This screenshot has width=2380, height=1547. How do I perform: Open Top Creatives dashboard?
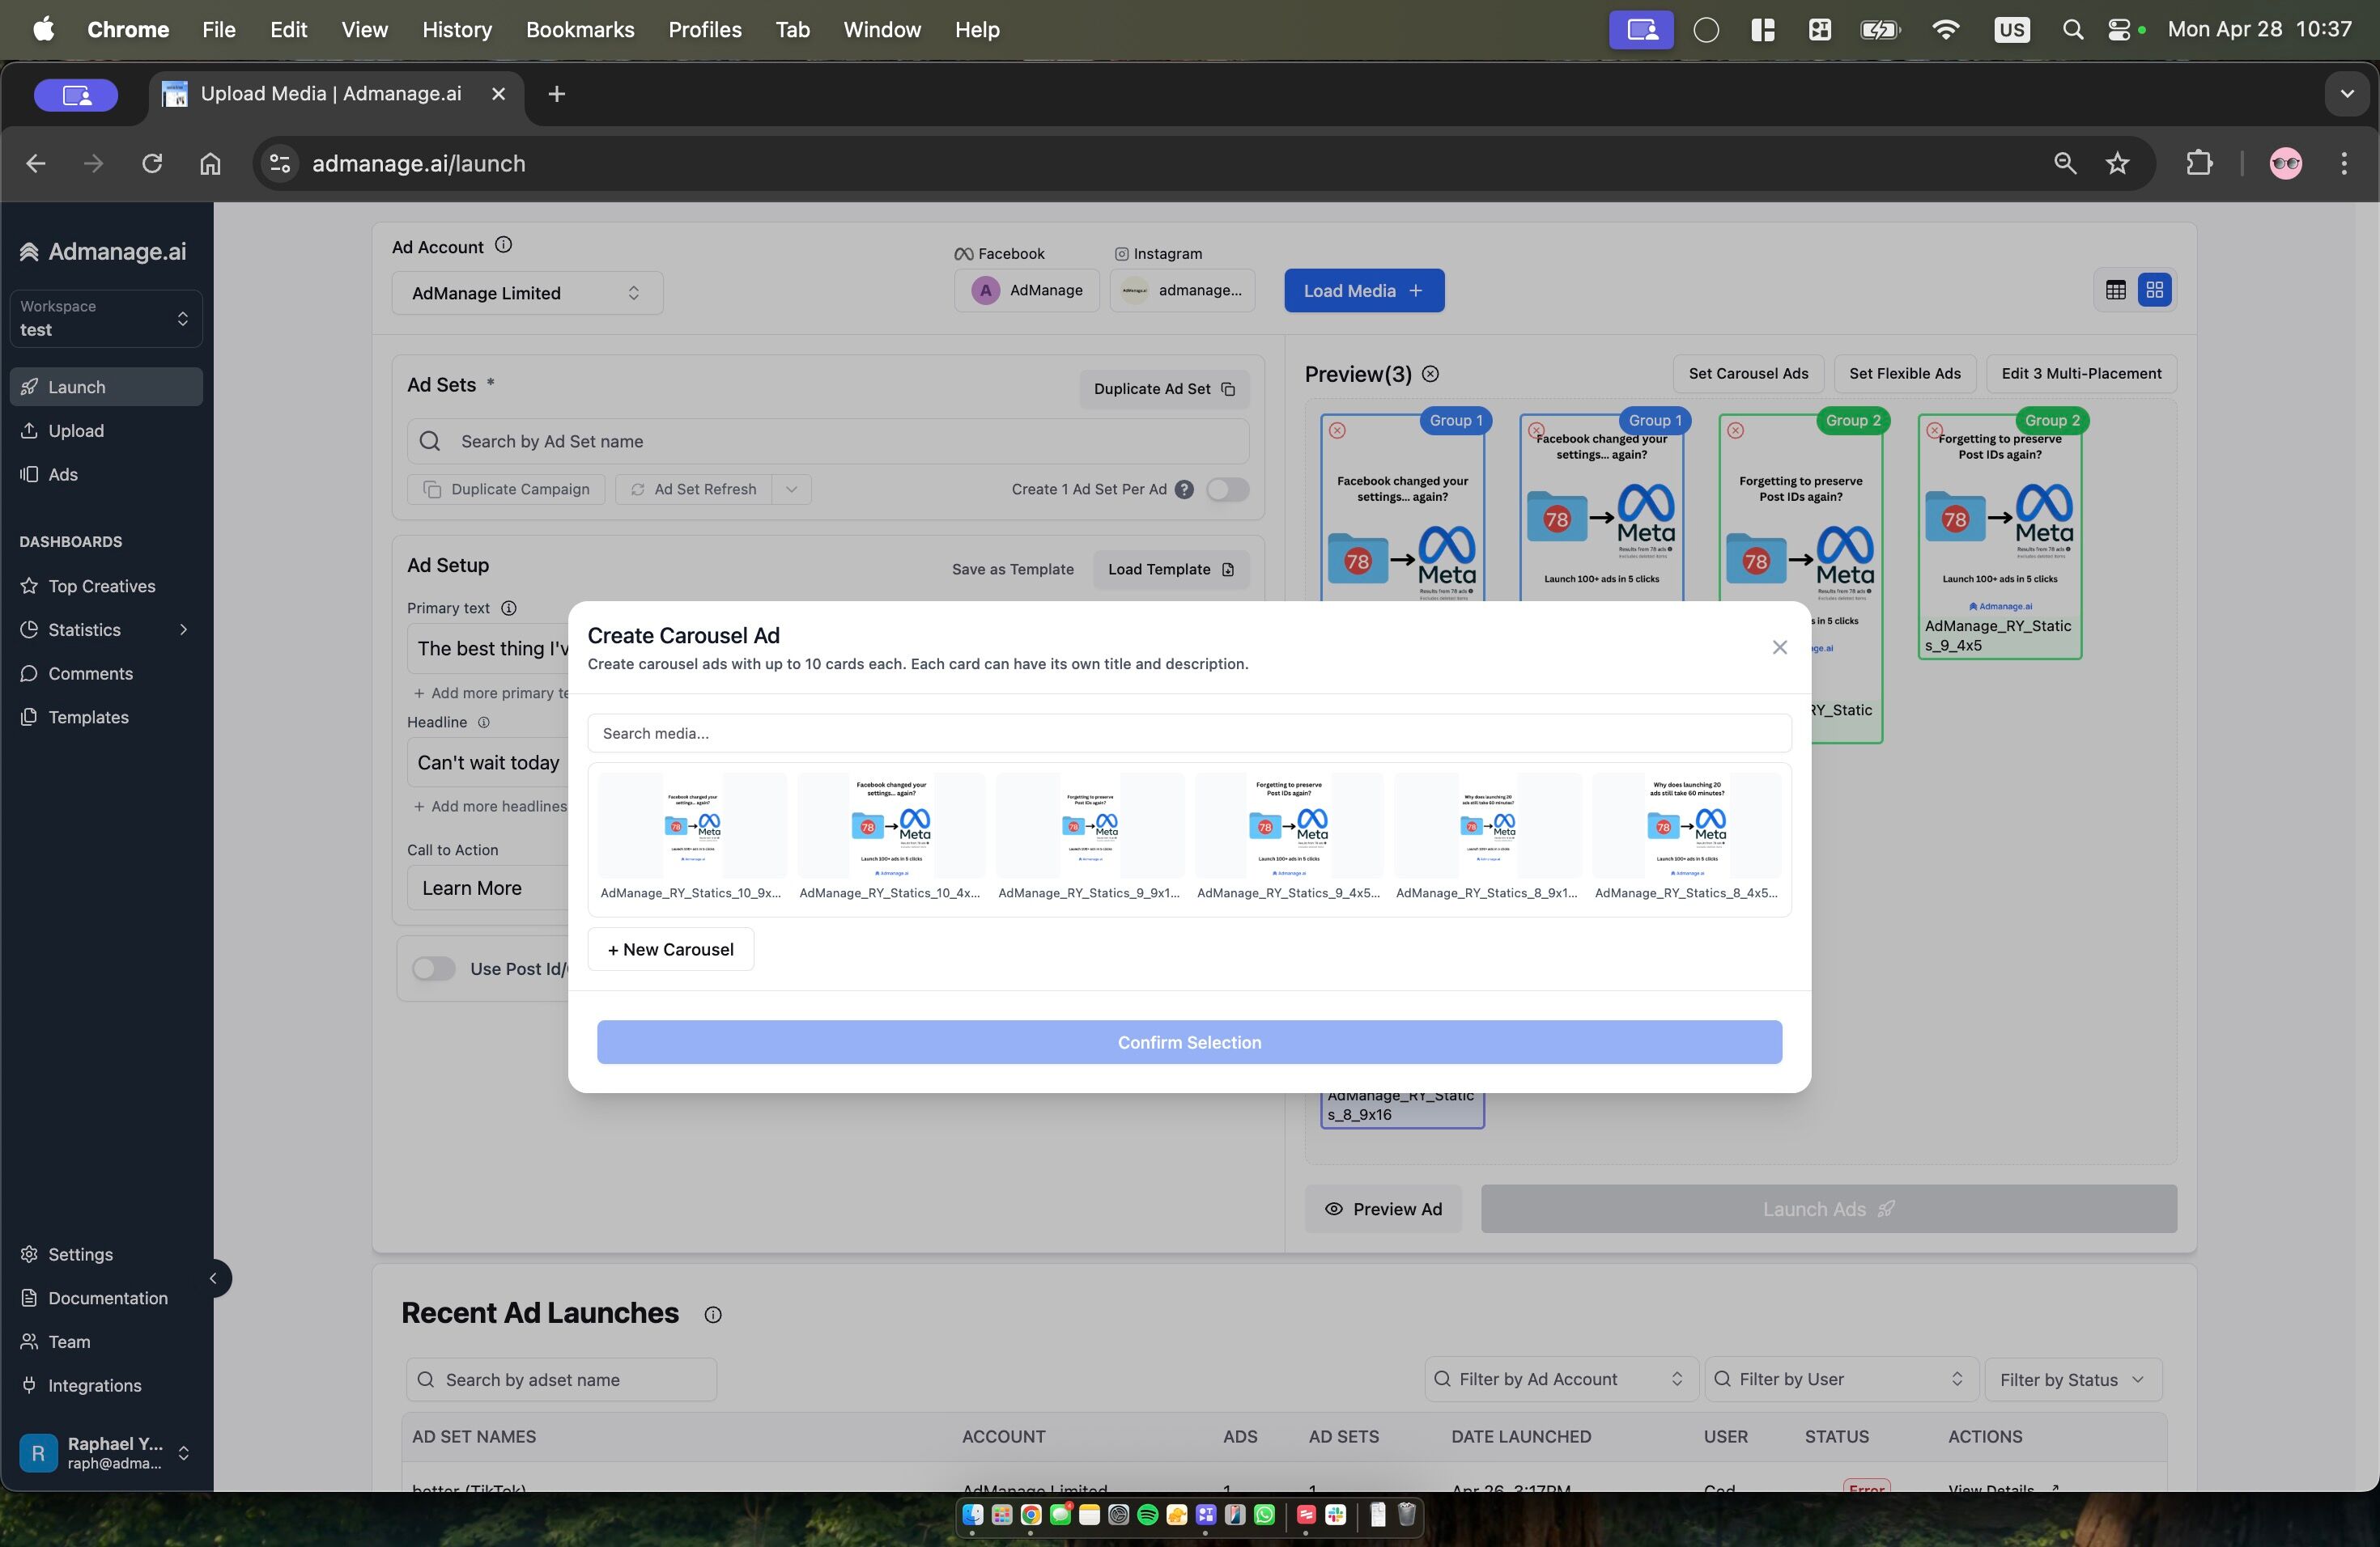(x=101, y=587)
